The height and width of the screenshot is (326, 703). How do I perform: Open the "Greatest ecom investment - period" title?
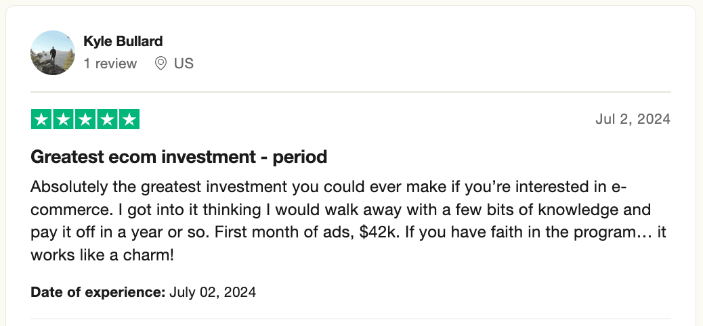[x=179, y=158]
